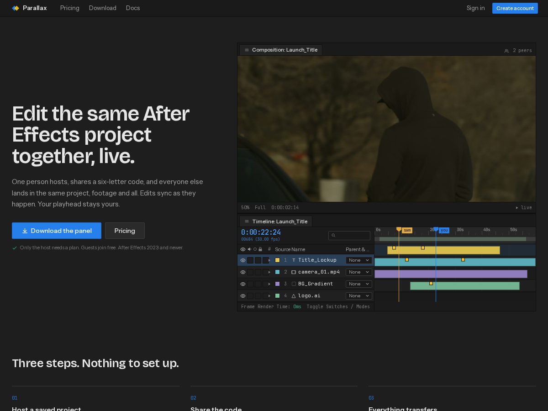Open Parent dropdown for Title_Lockup
The image size is (548, 411).
(x=359, y=260)
